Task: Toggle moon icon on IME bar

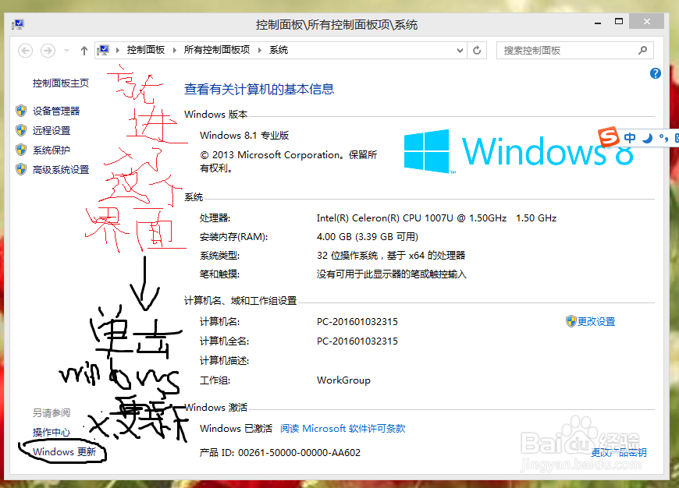Action: coord(647,138)
